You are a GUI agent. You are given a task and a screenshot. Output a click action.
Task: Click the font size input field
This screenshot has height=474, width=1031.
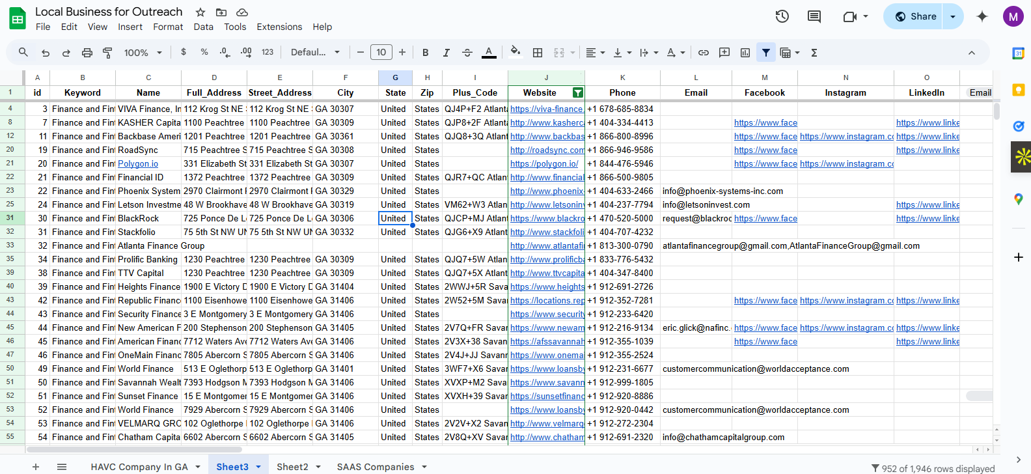coord(381,52)
